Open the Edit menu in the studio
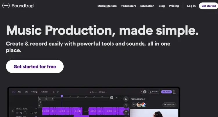218x117 pixels. point(26,92)
